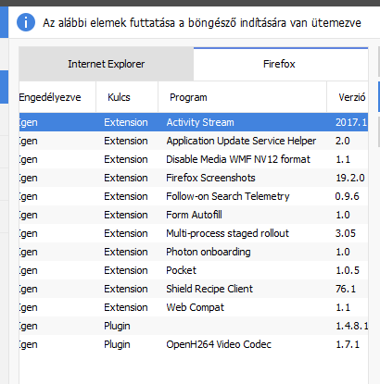
Task: Sort by the Kulcs column header
Action: (x=127, y=97)
